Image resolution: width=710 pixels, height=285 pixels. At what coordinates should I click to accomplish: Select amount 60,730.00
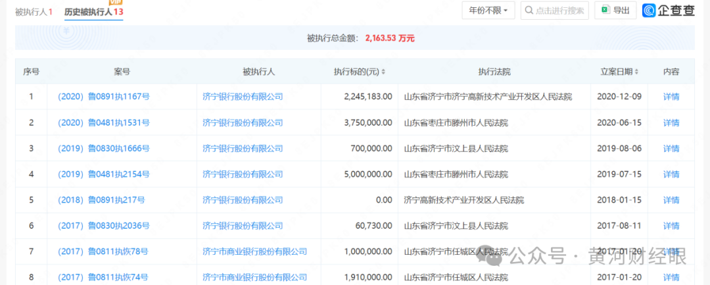coord(373,226)
